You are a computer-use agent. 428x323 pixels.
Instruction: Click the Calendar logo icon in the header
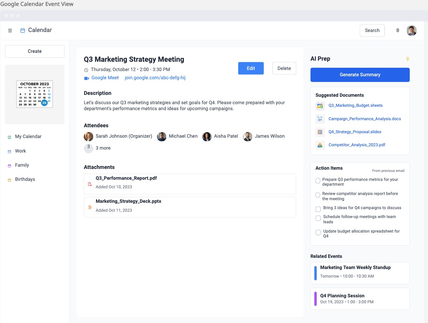(x=23, y=30)
